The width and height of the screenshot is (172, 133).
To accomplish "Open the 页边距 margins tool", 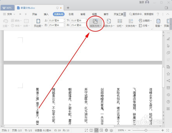I will (38, 23).
